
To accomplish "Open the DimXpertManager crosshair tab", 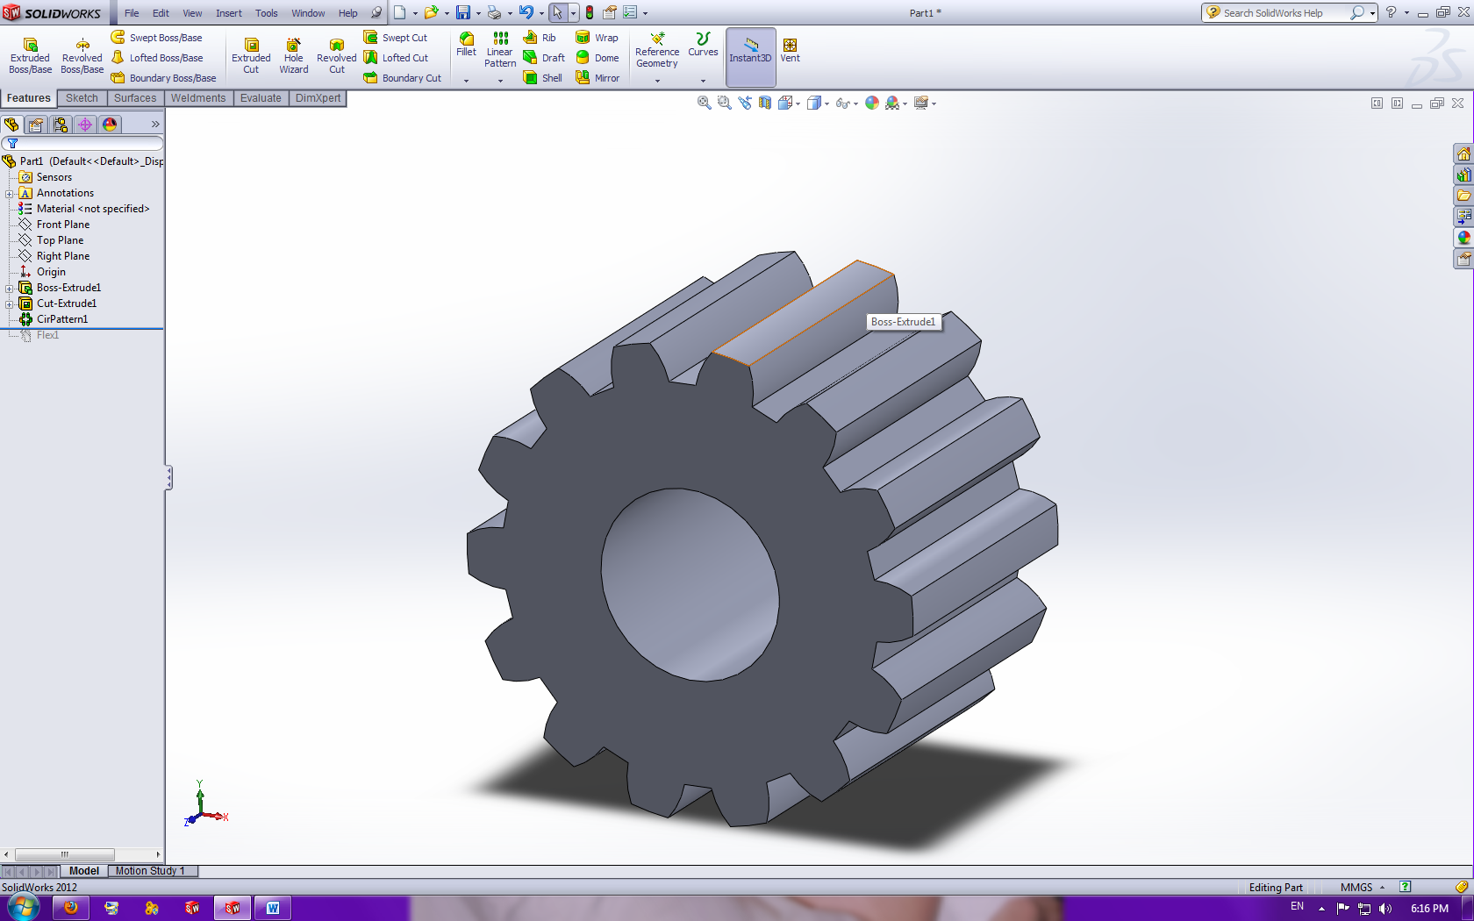I will pos(85,125).
